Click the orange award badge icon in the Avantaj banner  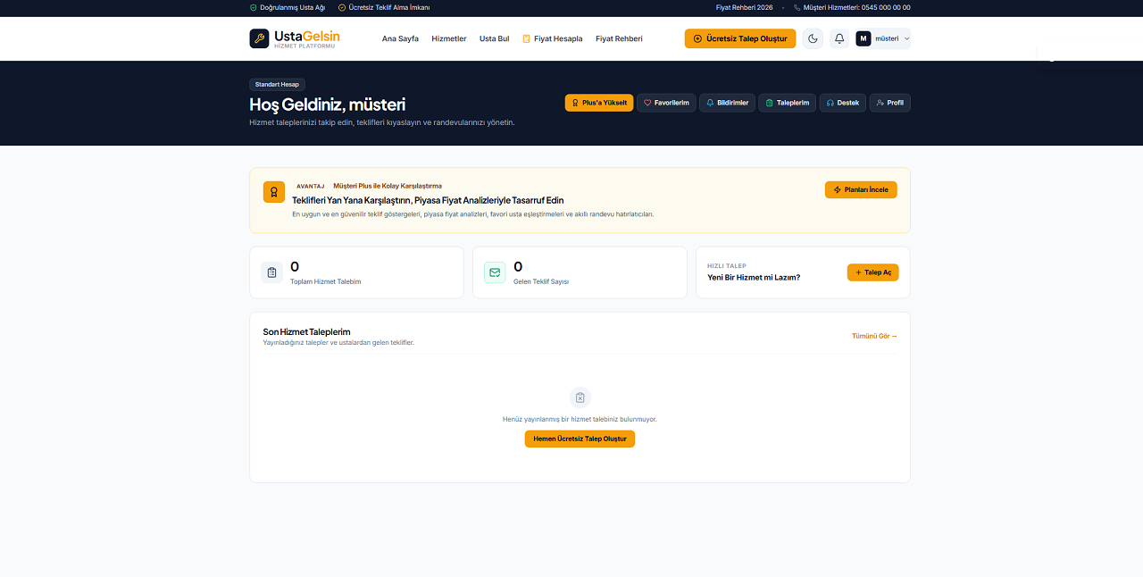coord(274,192)
